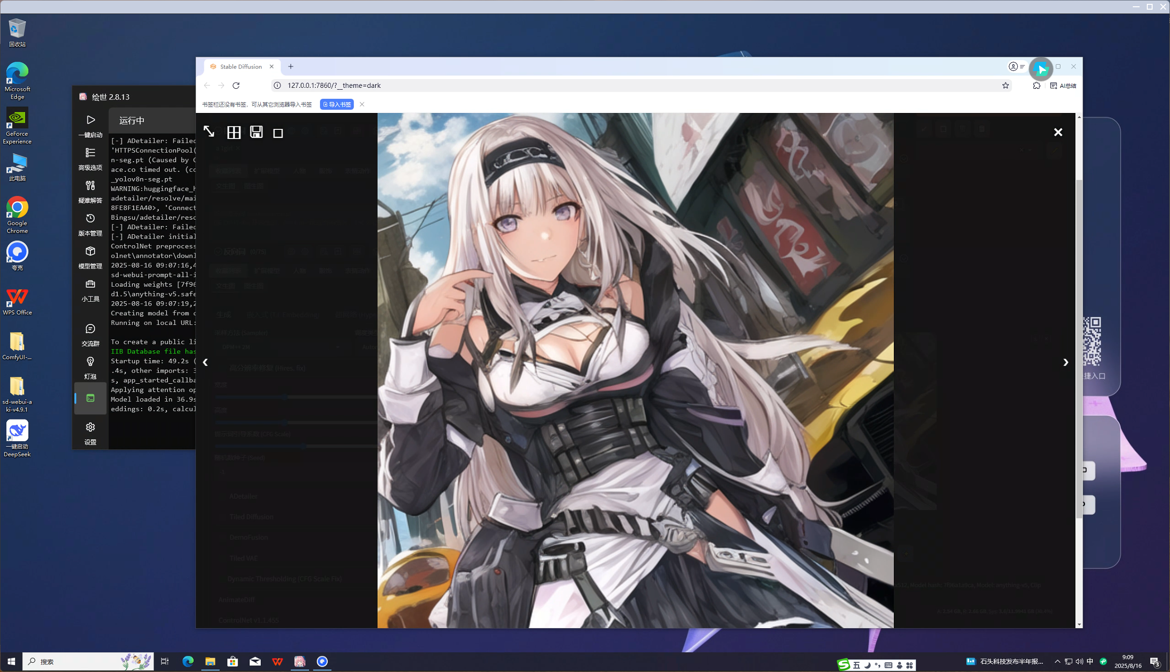Open Task View on taskbar
Viewport: 1170px width, 672px height.
(165, 661)
